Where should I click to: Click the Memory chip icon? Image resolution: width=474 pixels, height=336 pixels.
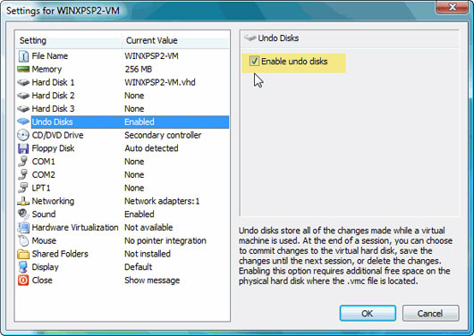23,69
